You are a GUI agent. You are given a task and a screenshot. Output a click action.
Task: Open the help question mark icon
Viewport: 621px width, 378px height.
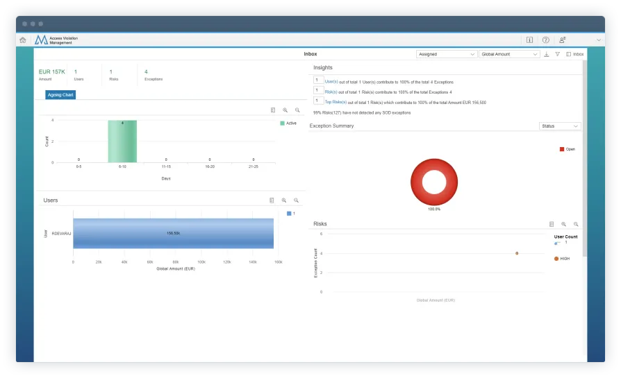click(x=546, y=40)
